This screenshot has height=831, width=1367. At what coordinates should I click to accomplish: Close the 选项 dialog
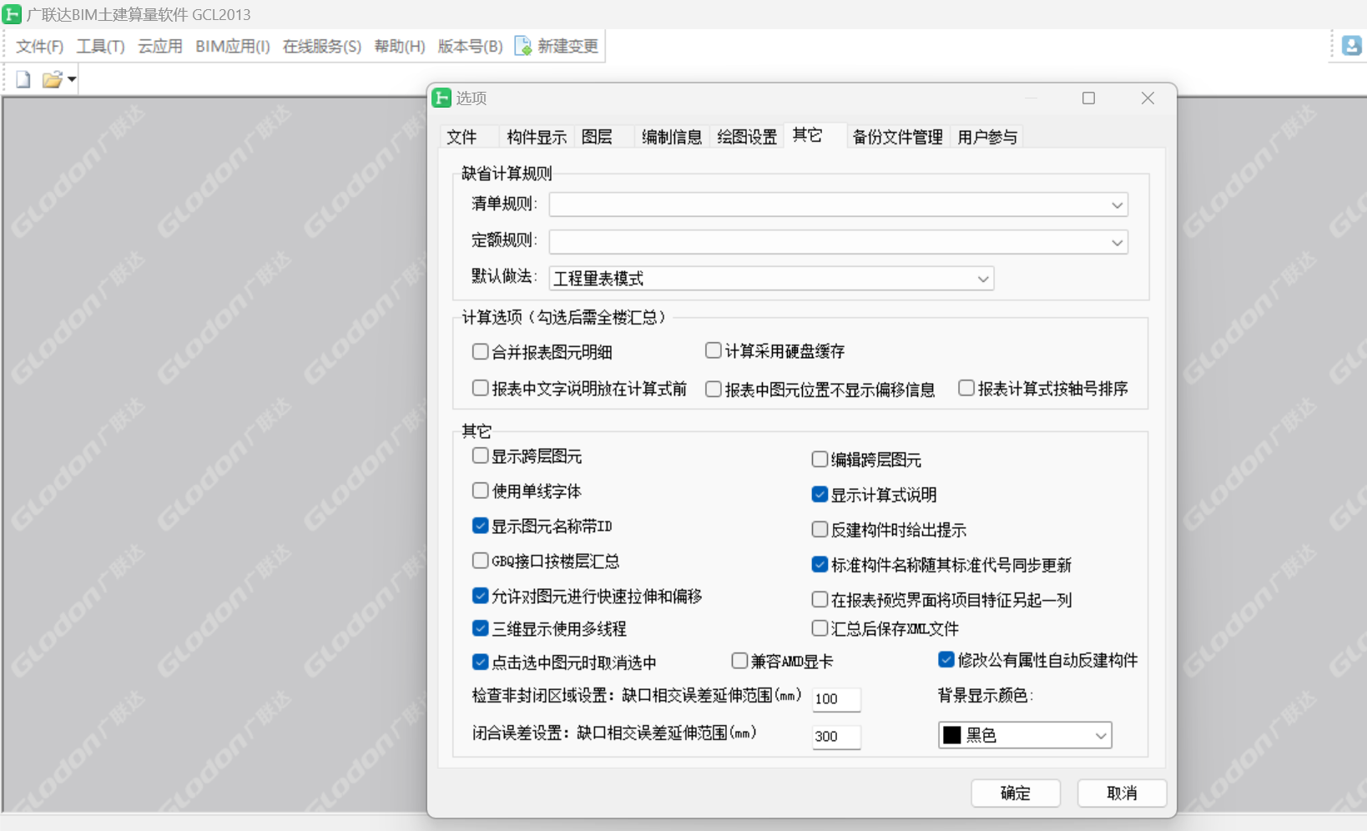click(1148, 98)
